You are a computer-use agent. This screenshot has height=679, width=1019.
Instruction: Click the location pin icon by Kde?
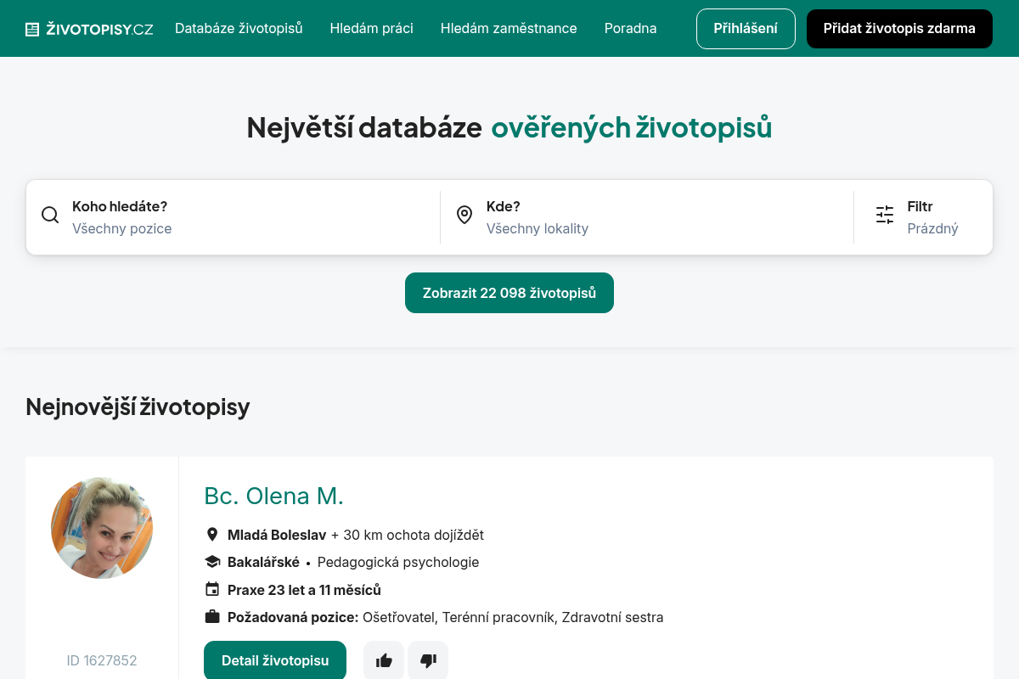click(464, 215)
